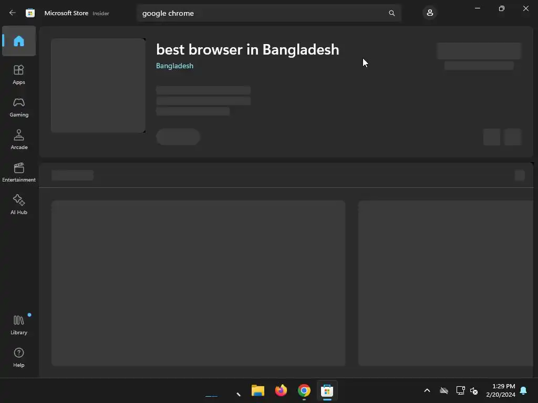
Task: Click the muted volume tray icon
Action: pos(474,390)
